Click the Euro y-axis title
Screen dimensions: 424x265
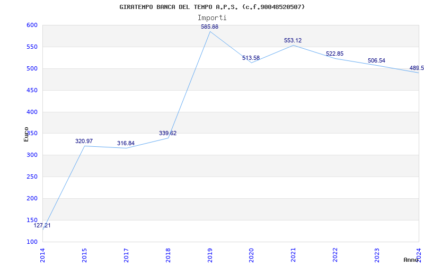(x=26, y=134)
